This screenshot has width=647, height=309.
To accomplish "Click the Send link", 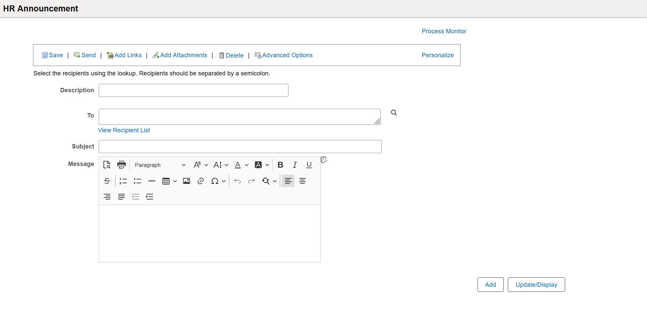I will (85, 55).
